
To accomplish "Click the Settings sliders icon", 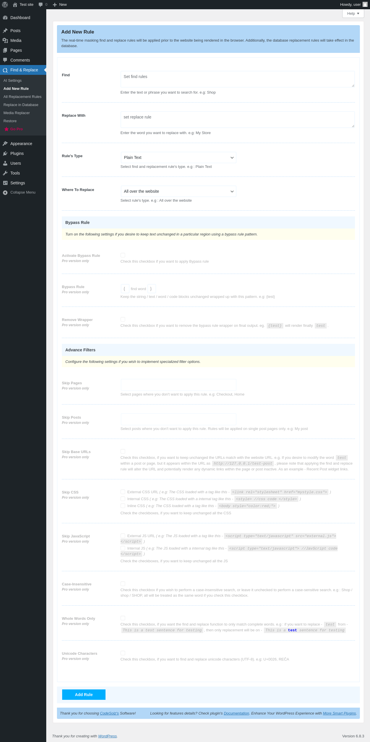I will click(x=5, y=183).
